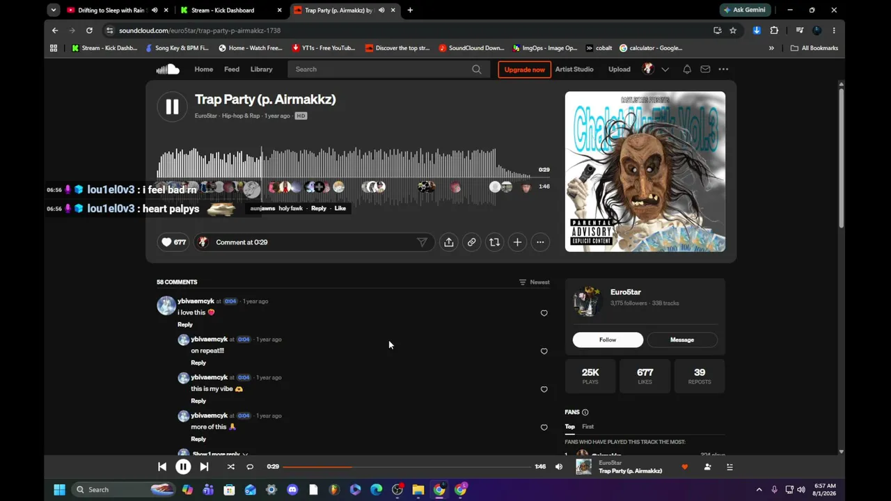Open the All Bookmarks folder
Viewport: 891px width, 501px height.
click(x=814, y=48)
